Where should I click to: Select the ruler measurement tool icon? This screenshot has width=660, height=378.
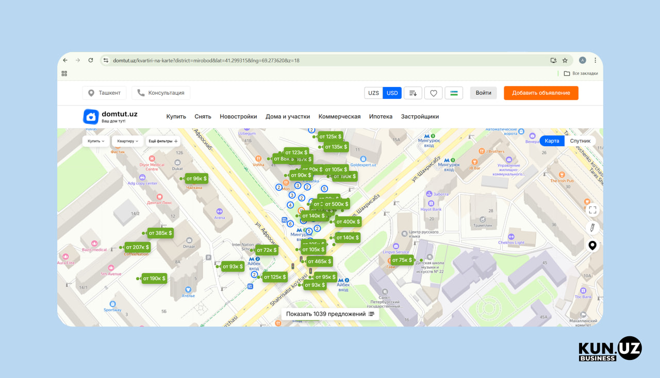pyautogui.click(x=592, y=228)
